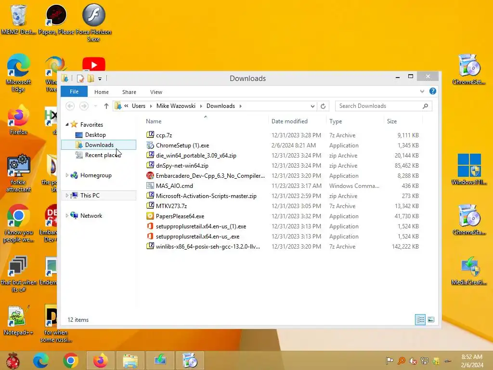Sort by Name column header
The height and width of the screenshot is (370, 493).
[206, 121]
